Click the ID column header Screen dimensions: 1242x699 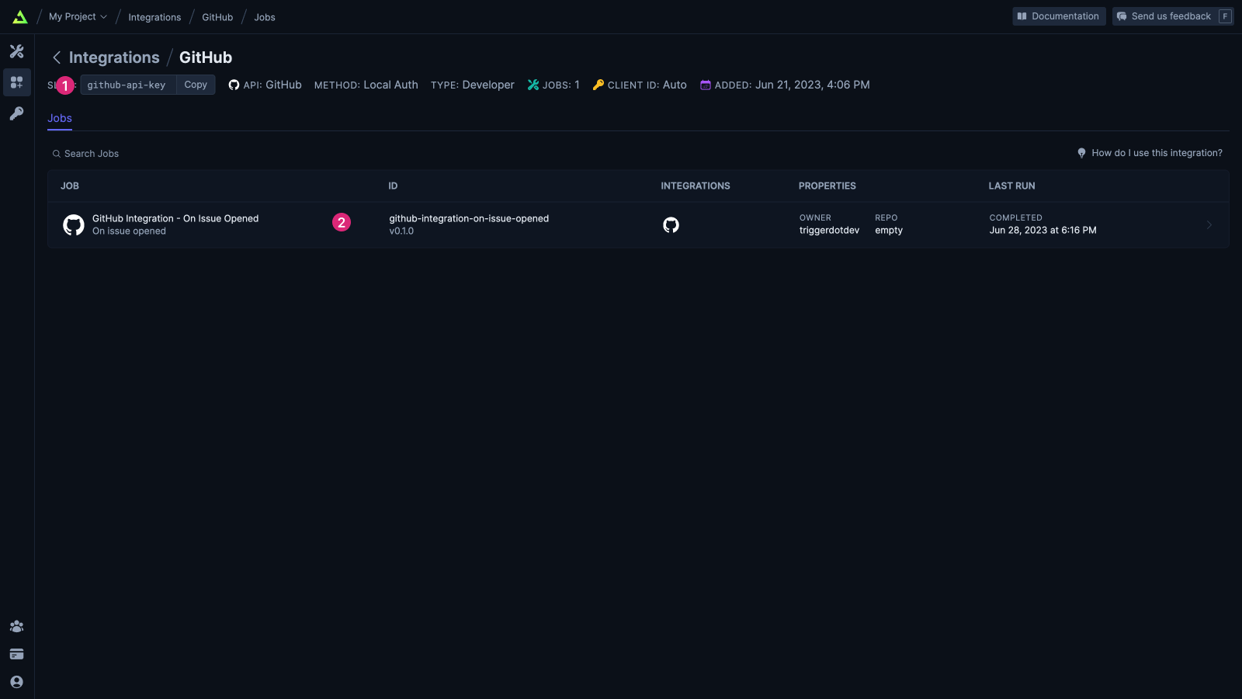pos(393,186)
